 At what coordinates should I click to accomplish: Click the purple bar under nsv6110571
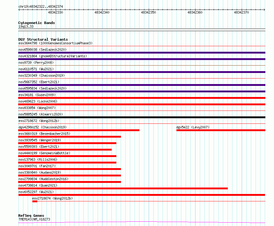coord(142,72)
